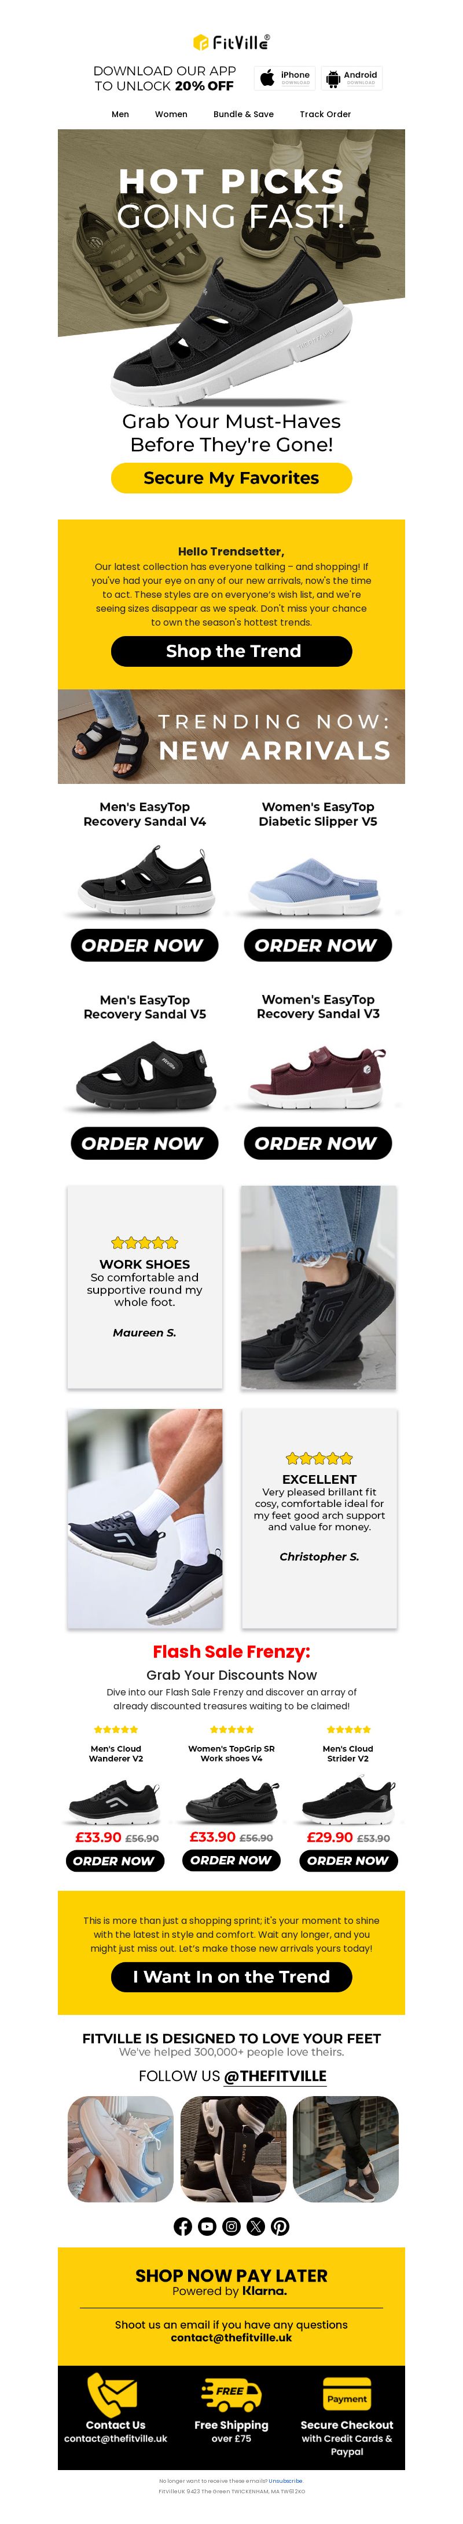
Task: Order Women's EasyTop Diabetic Slipper V5
Action: click(317, 946)
